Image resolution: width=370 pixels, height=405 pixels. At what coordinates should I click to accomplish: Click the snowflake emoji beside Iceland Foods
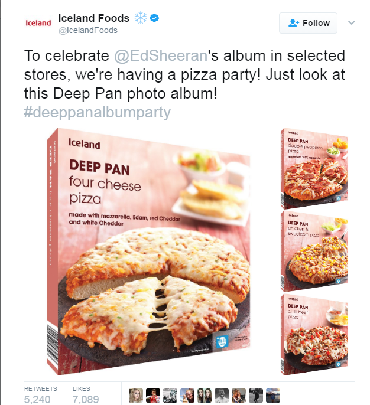tap(139, 18)
